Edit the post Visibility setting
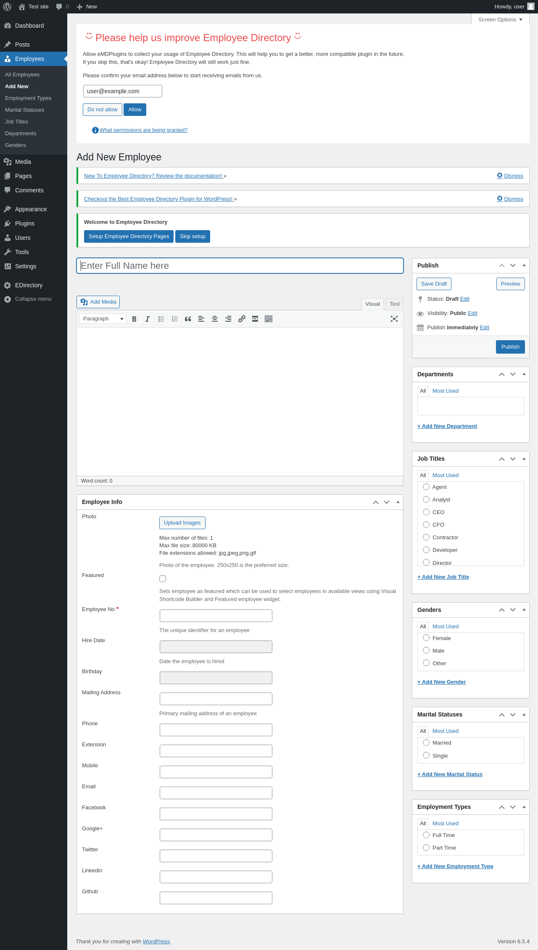Image resolution: width=538 pixels, height=950 pixels. tap(472, 313)
